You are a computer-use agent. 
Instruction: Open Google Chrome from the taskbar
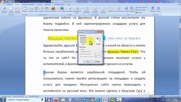[x=91, y=100]
